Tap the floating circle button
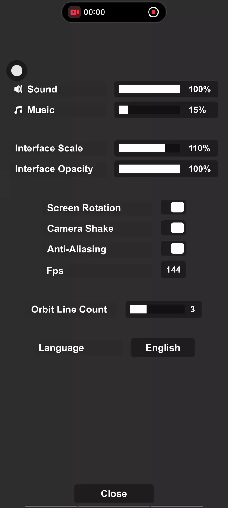 [17, 70]
